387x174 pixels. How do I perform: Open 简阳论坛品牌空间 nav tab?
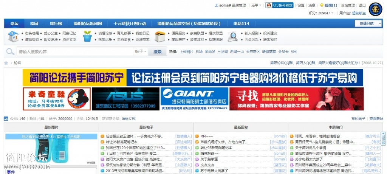pos(189,23)
